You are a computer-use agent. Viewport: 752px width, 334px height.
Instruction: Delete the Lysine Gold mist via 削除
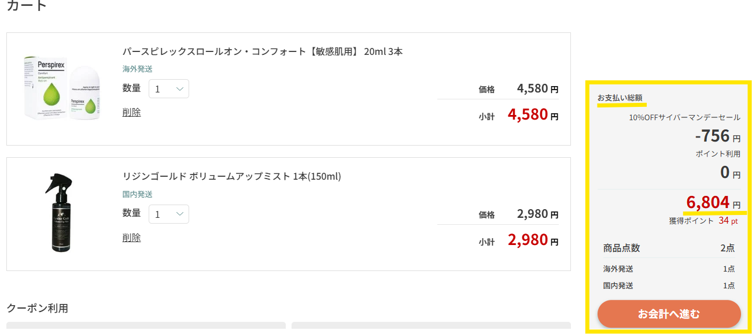coord(131,237)
